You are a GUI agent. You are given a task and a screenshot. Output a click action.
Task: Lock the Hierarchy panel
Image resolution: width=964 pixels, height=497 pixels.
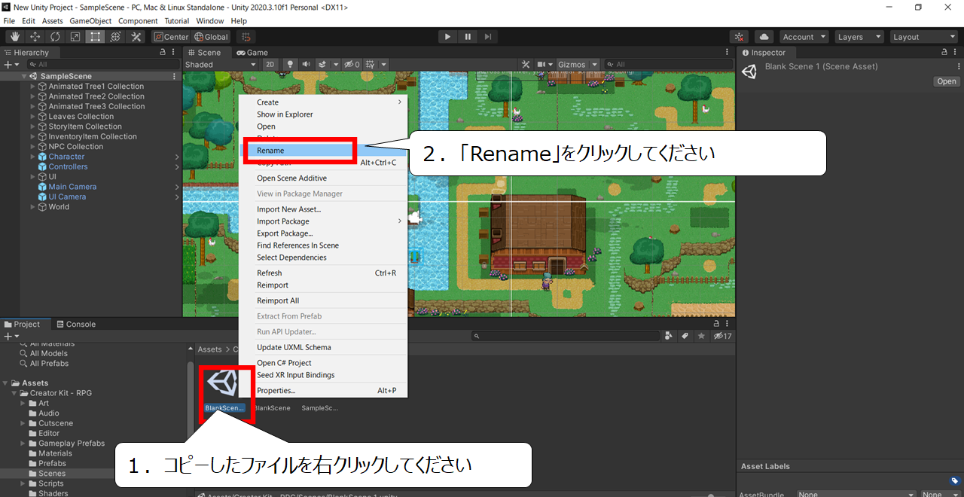coord(163,53)
